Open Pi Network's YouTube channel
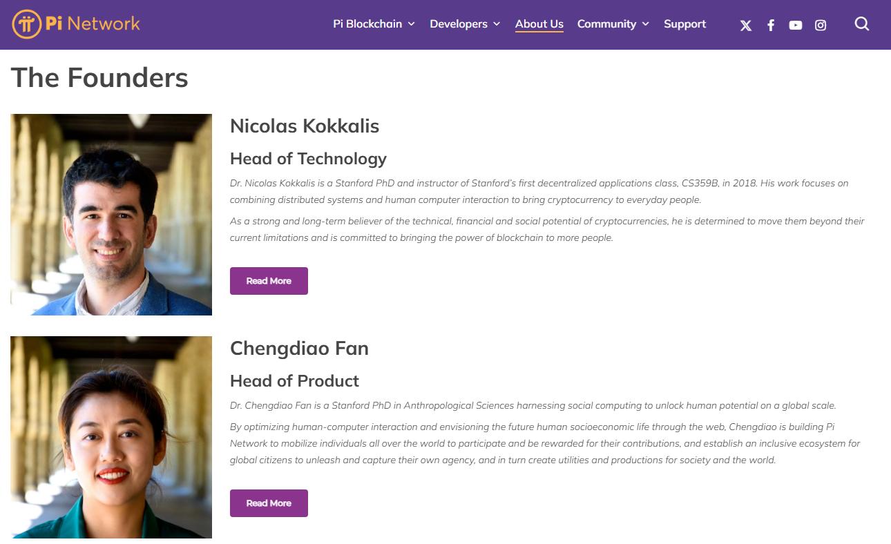This screenshot has height=544, width=891. (795, 25)
